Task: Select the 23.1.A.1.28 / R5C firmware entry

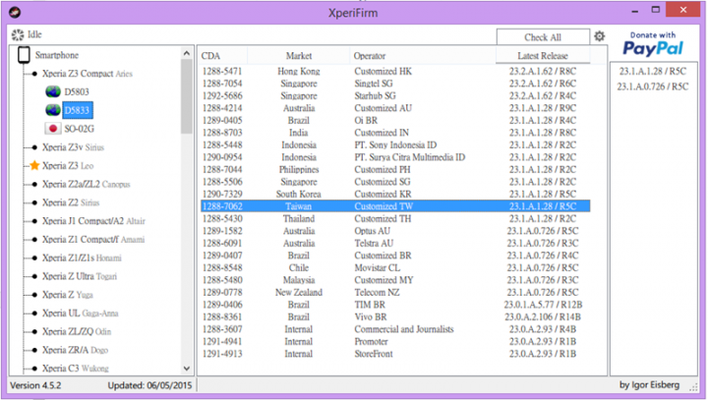Action: [653, 72]
